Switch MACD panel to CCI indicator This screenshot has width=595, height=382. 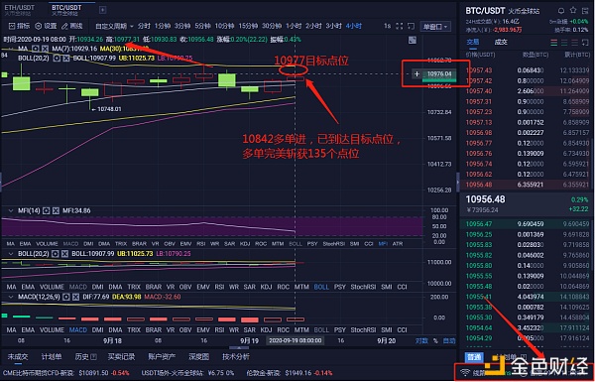point(403,330)
